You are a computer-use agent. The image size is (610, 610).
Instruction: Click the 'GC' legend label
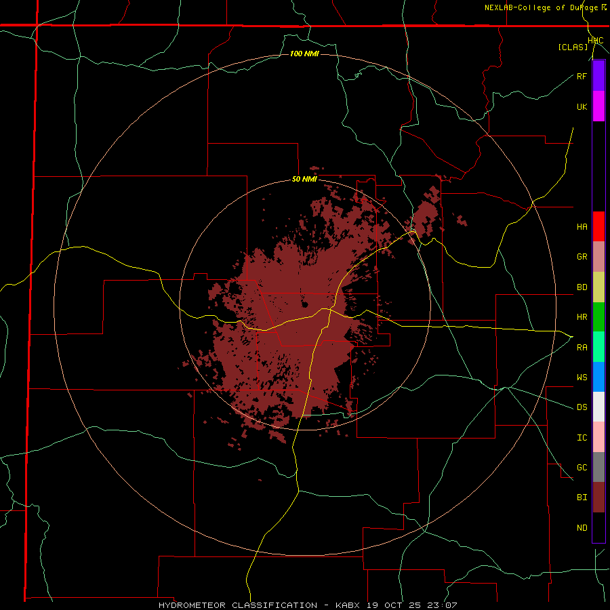(x=582, y=468)
